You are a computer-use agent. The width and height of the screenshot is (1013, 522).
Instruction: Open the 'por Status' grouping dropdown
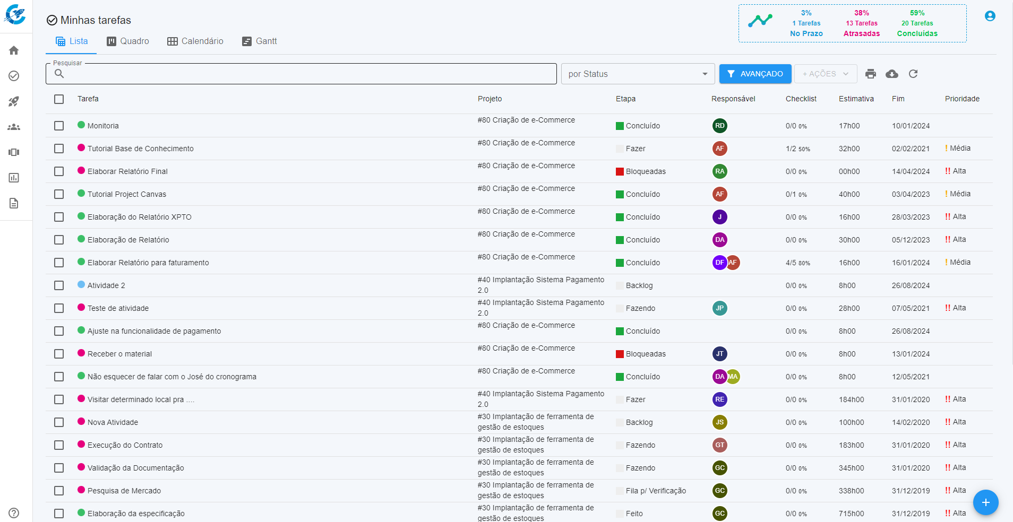coord(637,74)
